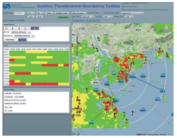Step forward one frame in Control Panel
Screen dimensions: 177x138
(x=20, y=28)
